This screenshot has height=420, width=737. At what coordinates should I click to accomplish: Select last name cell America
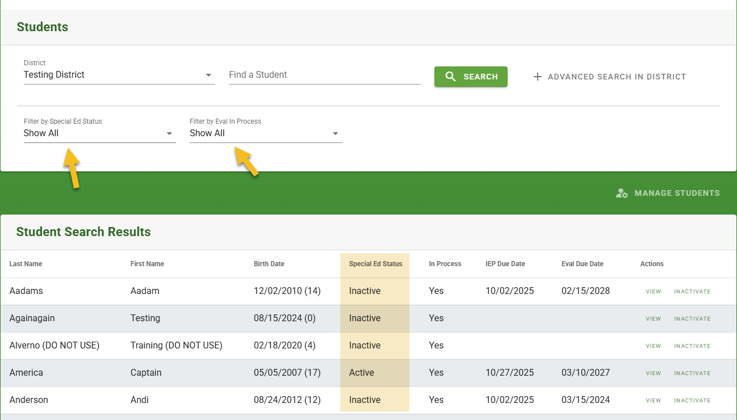(26, 373)
